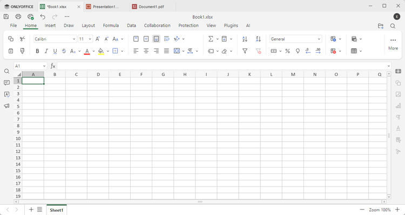Viewport: 405px width, 215px height.
Task: Toggle Strikethrough formatting
Action: click(64, 51)
